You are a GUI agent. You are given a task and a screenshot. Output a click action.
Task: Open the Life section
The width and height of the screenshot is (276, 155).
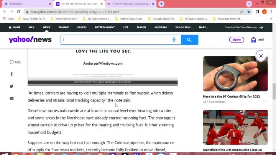[x=126, y=28]
